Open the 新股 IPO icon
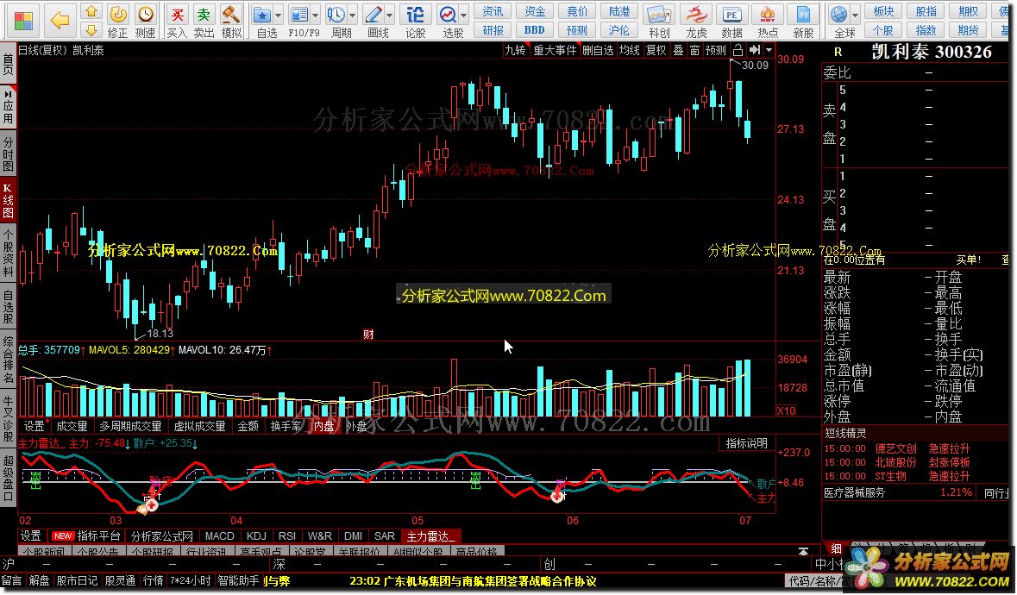The width and height of the screenshot is (1017, 595). tap(804, 15)
